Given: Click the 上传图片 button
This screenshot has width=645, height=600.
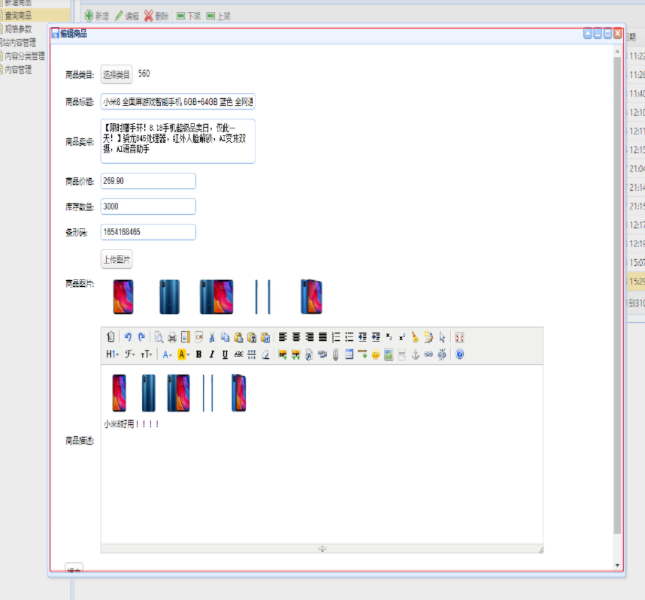Looking at the screenshot, I should (x=117, y=259).
